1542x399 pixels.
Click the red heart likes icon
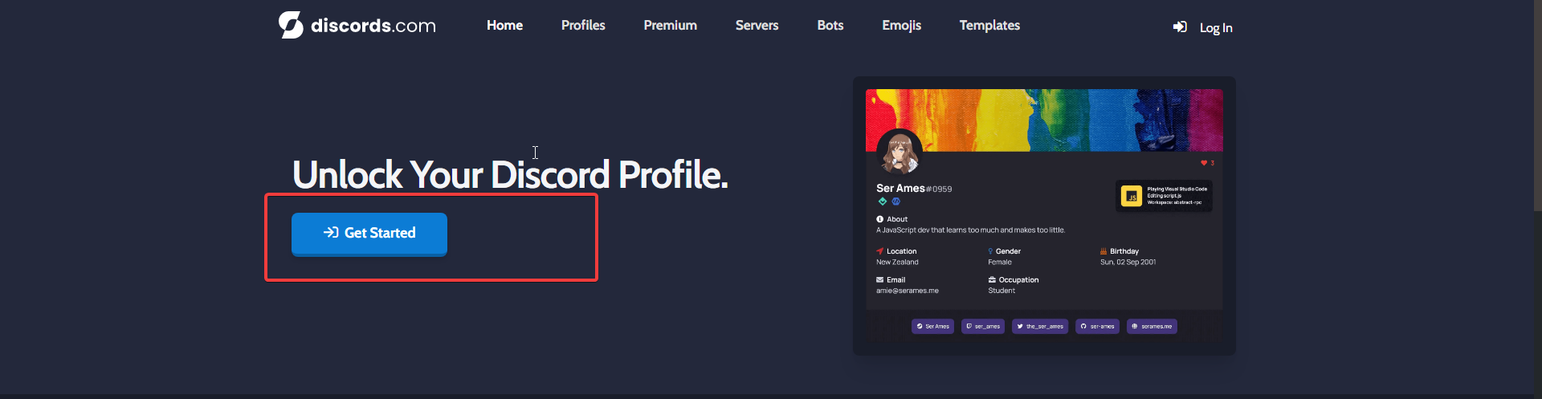1204,163
